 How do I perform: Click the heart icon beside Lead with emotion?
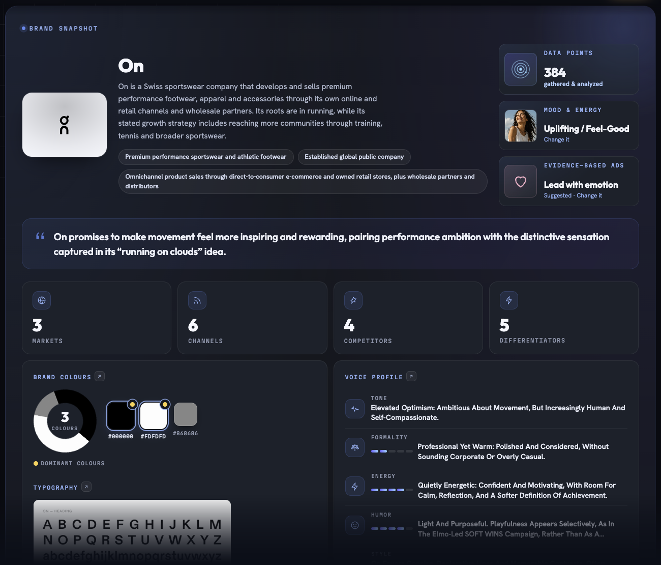tap(520, 181)
